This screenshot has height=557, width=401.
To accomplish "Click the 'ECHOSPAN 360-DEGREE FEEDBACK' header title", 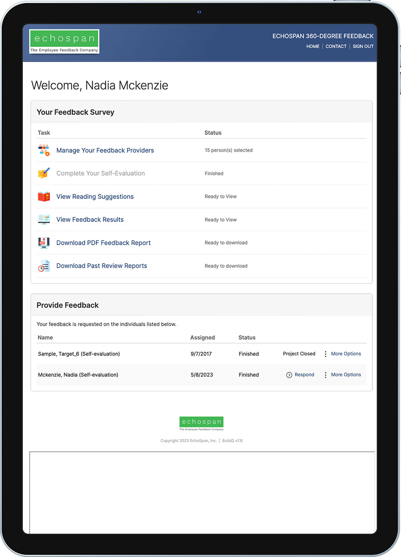I will click(x=323, y=36).
